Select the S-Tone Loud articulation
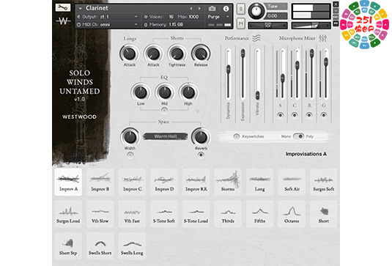The image size is (392, 266). click(196, 214)
